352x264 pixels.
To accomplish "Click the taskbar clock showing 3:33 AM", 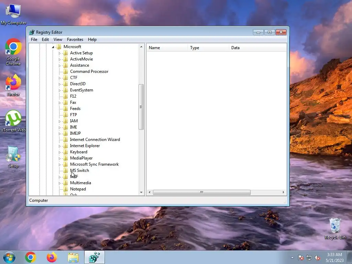I will pyautogui.click(x=334, y=257).
